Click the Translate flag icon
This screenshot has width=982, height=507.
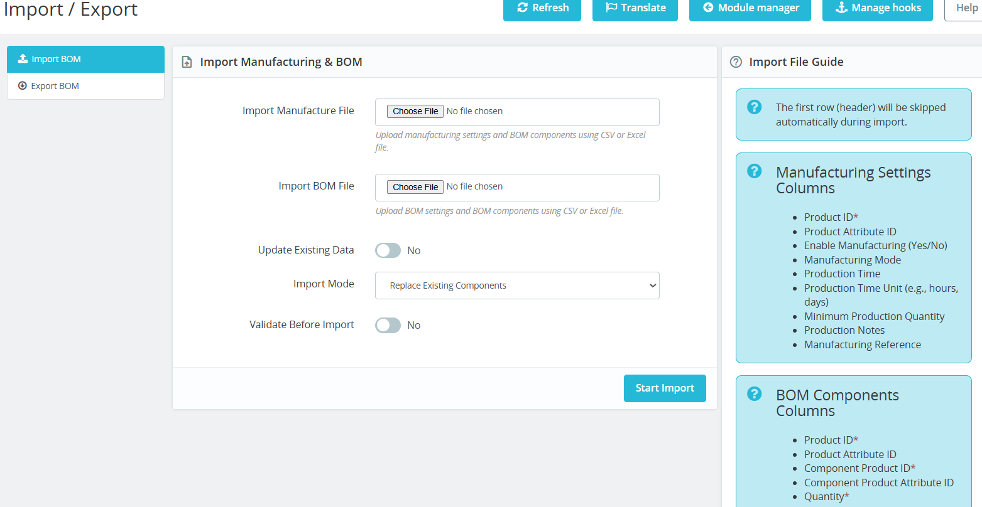pyautogui.click(x=611, y=8)
